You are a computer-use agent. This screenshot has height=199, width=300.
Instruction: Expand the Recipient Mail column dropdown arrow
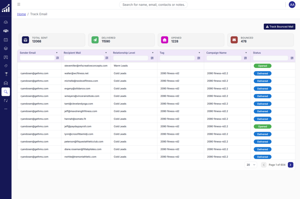[106, 53]
